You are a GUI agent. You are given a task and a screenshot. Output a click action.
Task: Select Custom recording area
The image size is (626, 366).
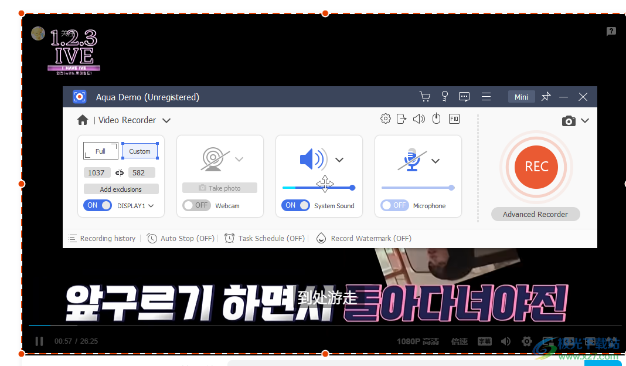click(140, 151)
